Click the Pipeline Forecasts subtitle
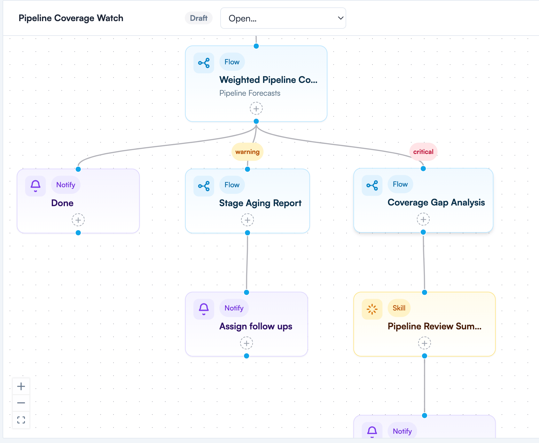Image resolution: width=539 pixels, height=443 pixels. click(250, 93)
